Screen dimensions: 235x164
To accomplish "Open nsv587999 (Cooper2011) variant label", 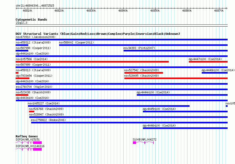I will tap(33, 65).
